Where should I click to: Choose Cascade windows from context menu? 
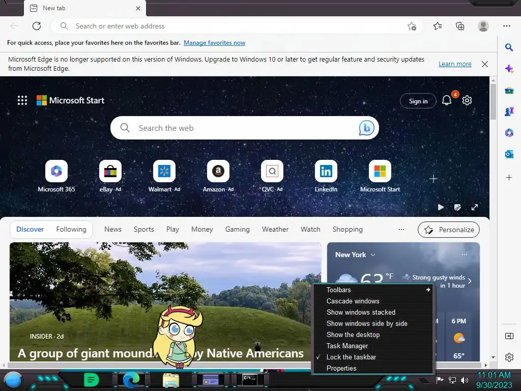coord(374,301)
